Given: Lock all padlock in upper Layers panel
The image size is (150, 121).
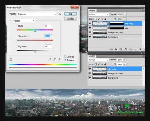Looking at the screenshot, I should [x=105, y=19].
